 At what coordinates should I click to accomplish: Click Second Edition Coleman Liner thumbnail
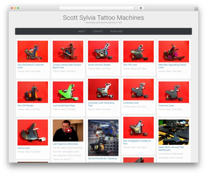click(33, 51)
